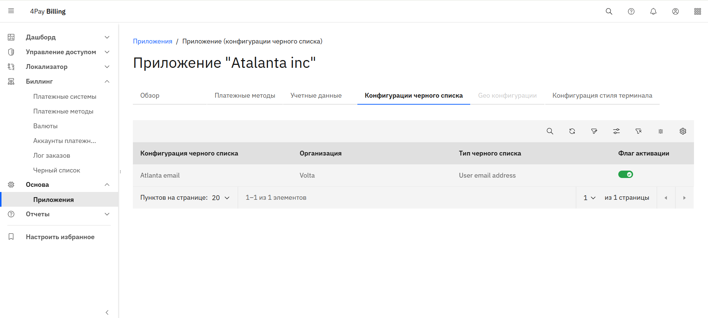Click the Приложения breadcrumb link
Image resolution: width=708 pixels, height=318 pixels.
(152, 41)
